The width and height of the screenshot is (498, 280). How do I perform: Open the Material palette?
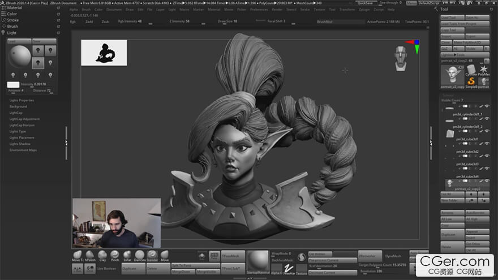tap(14, 7)
